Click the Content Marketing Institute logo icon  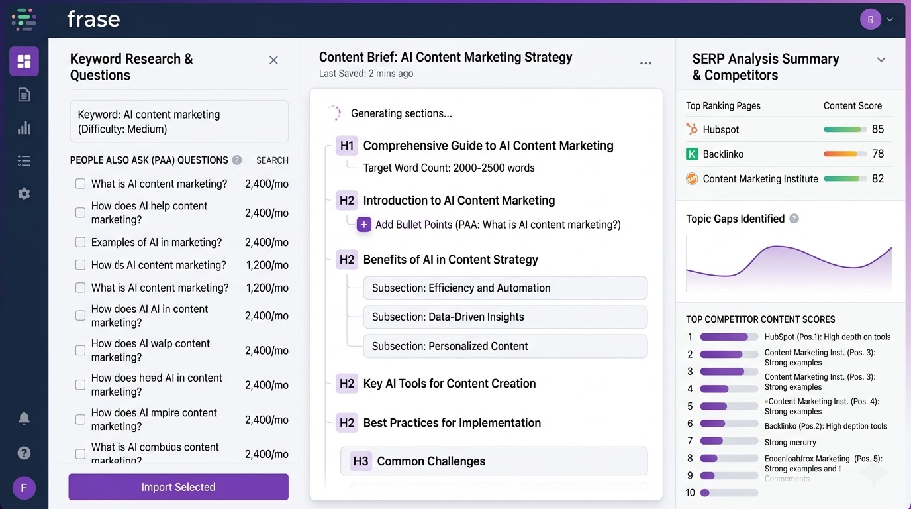[692, 178]
